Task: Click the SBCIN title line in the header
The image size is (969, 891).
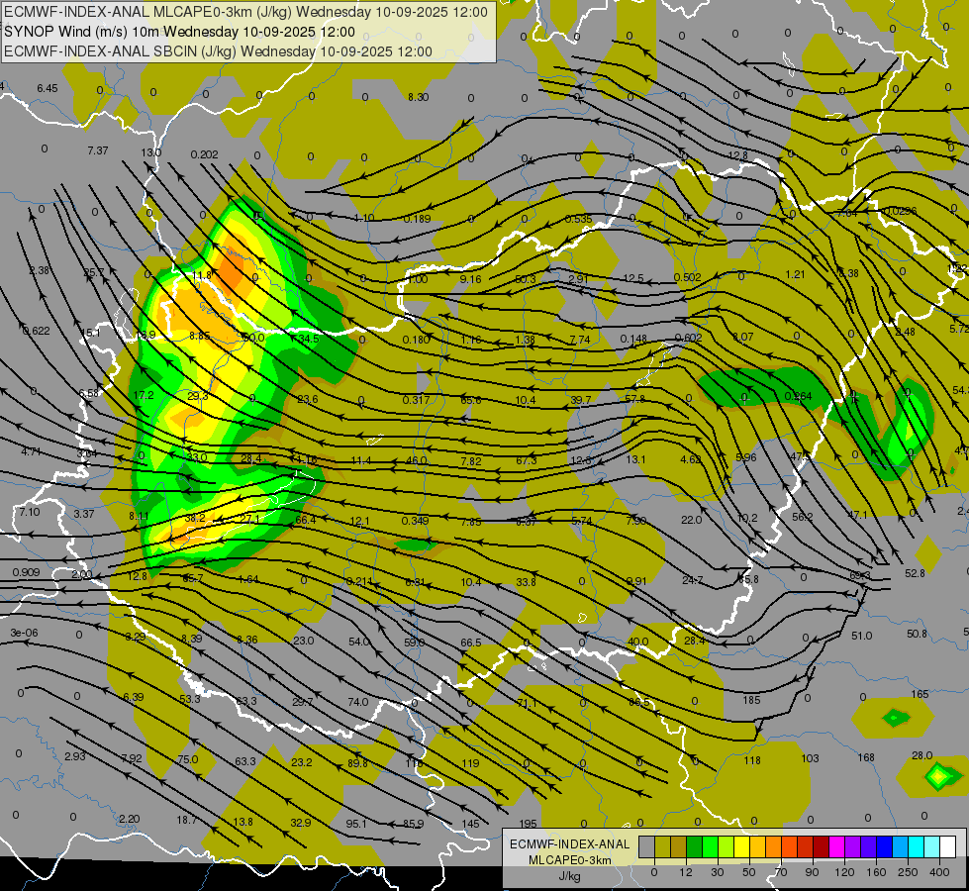Action: pyautogui.click(x=218, y=51)
